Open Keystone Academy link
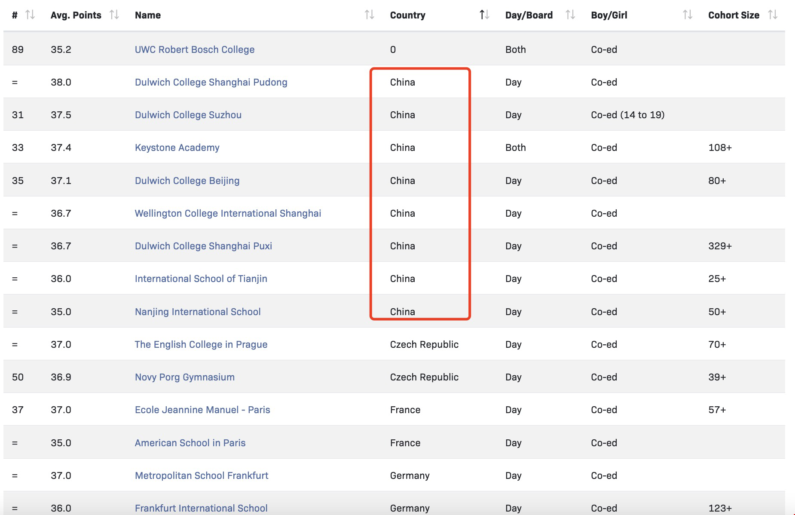795x515 pixels. pyautogui.click(x=177, y=147)
